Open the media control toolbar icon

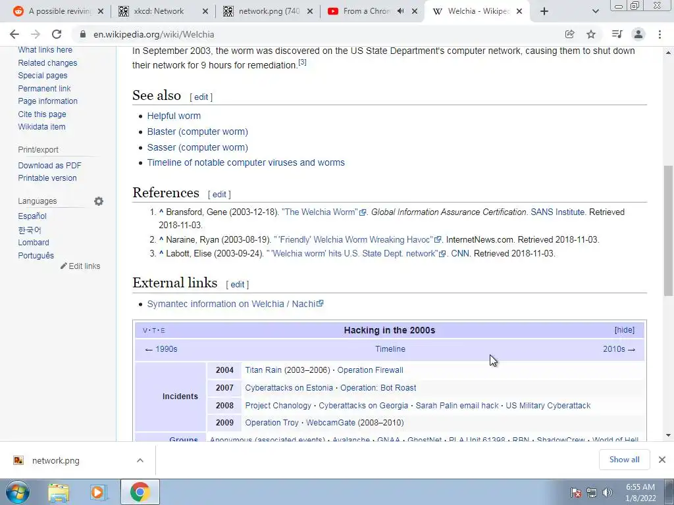[617, 34]
